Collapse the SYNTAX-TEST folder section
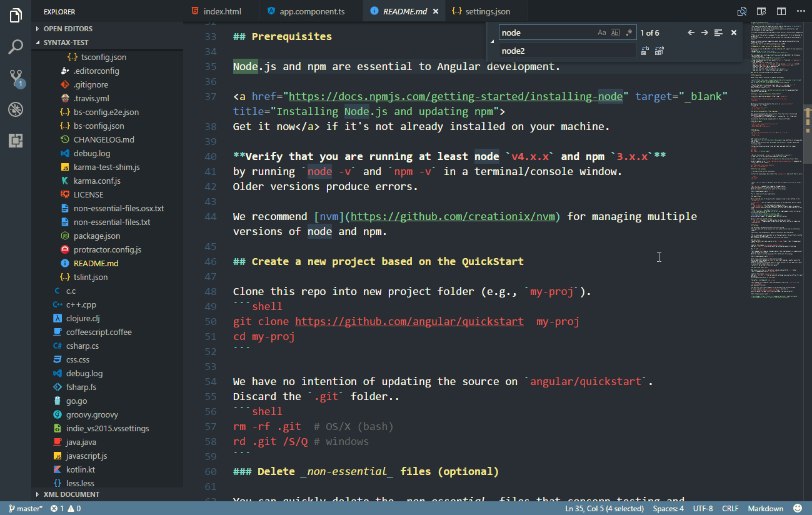Image resolution: width=812 pixels, height=515 pixels. click(108, 42)
